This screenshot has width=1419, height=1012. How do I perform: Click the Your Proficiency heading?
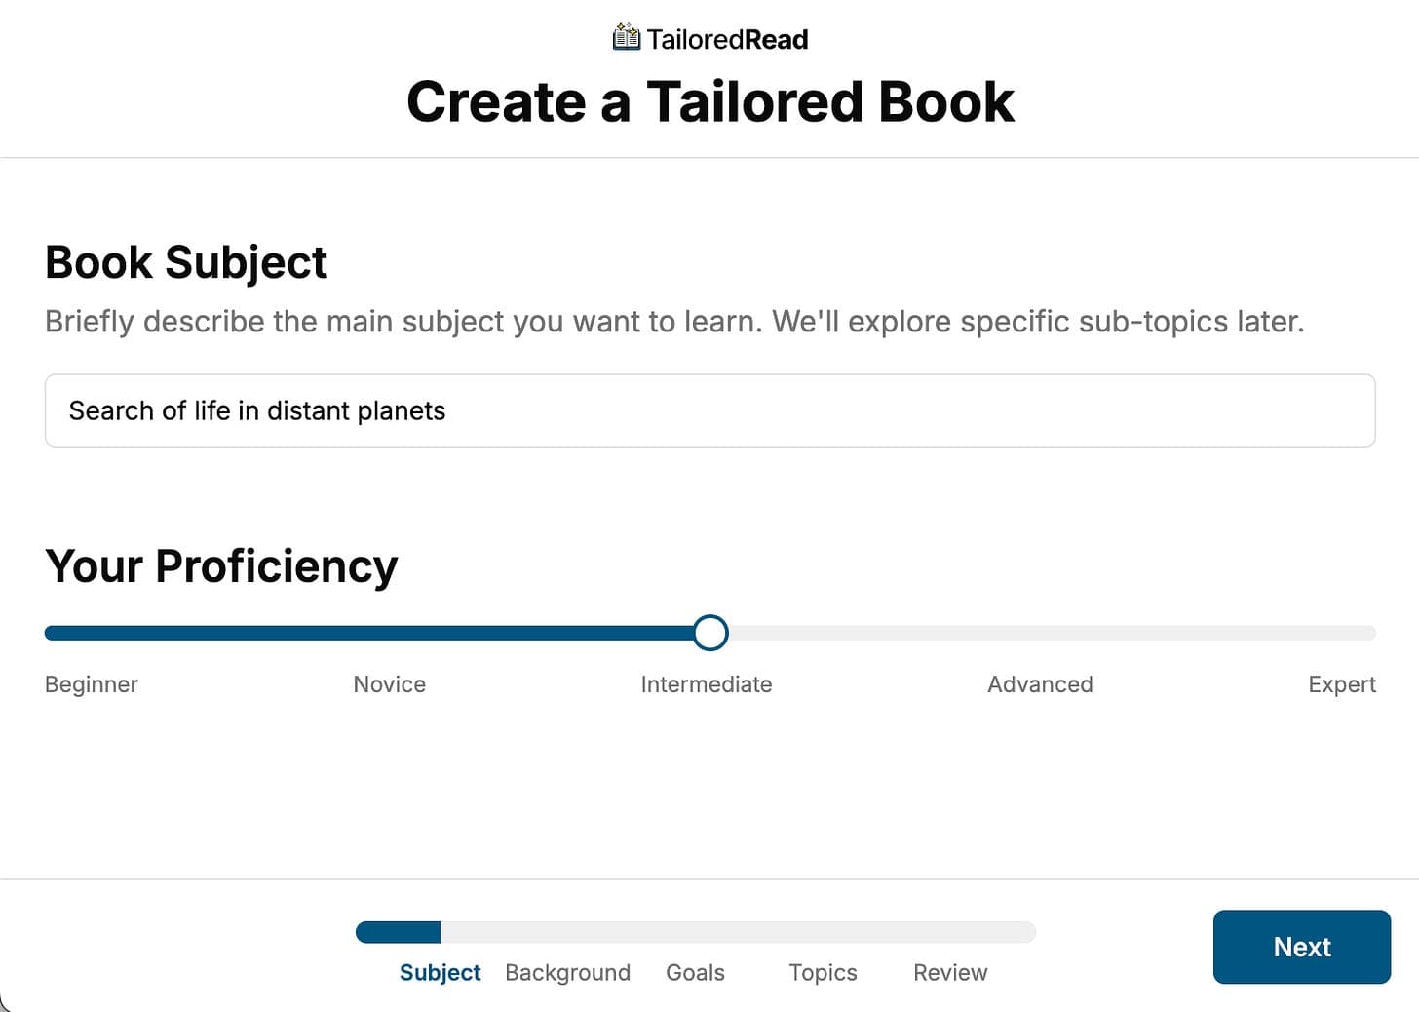point(221,565)
